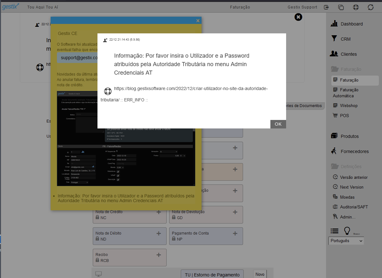Select the highlighted Faturação sidebar item

click(355, 80)
